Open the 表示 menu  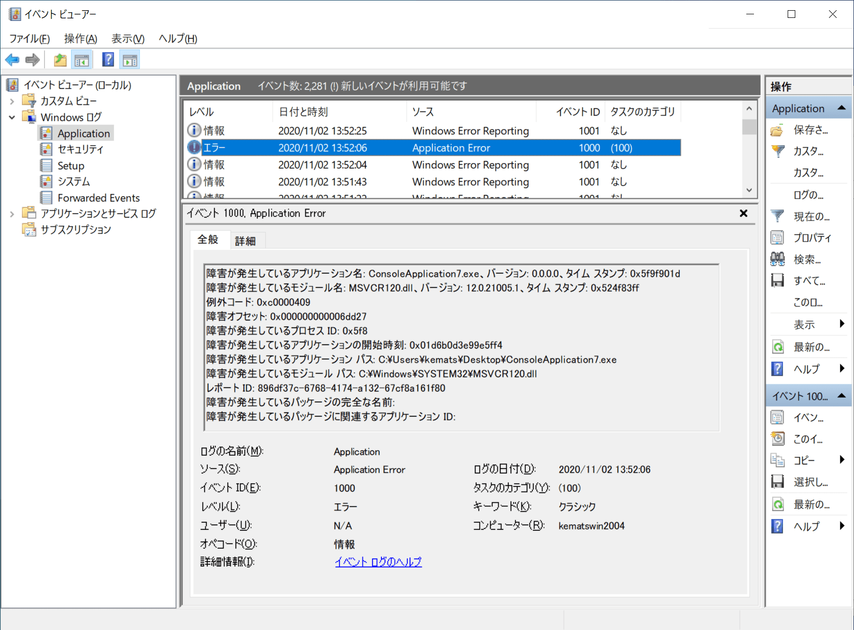click(x=127, y=38)
